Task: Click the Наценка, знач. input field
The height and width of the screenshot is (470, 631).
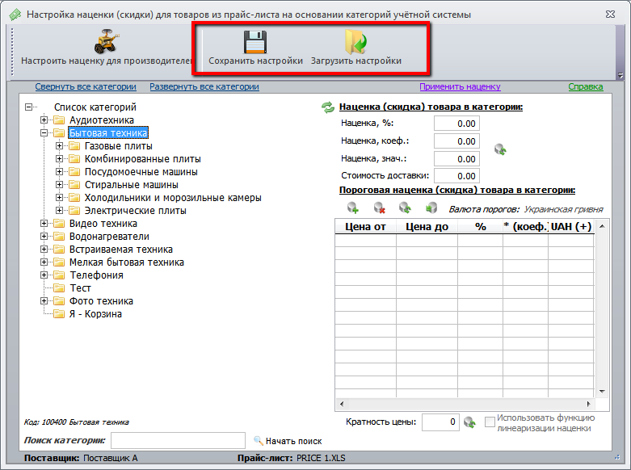Action: 456,159
